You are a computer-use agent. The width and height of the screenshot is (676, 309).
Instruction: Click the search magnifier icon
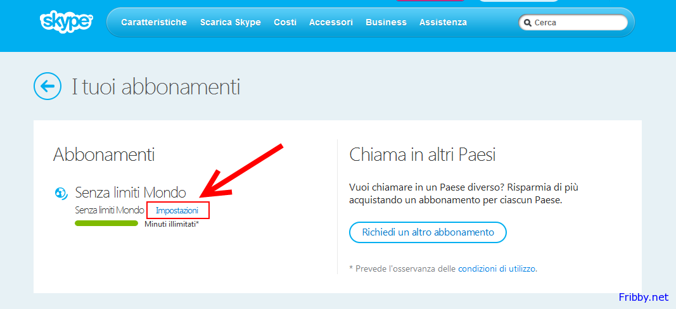pos(527,23)
